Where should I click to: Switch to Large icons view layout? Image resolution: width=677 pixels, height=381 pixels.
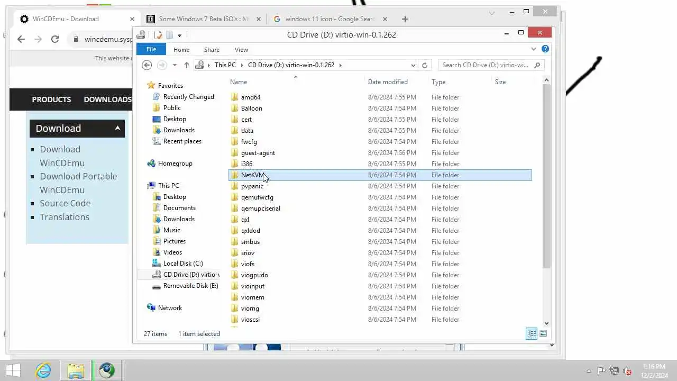(543, 333)
